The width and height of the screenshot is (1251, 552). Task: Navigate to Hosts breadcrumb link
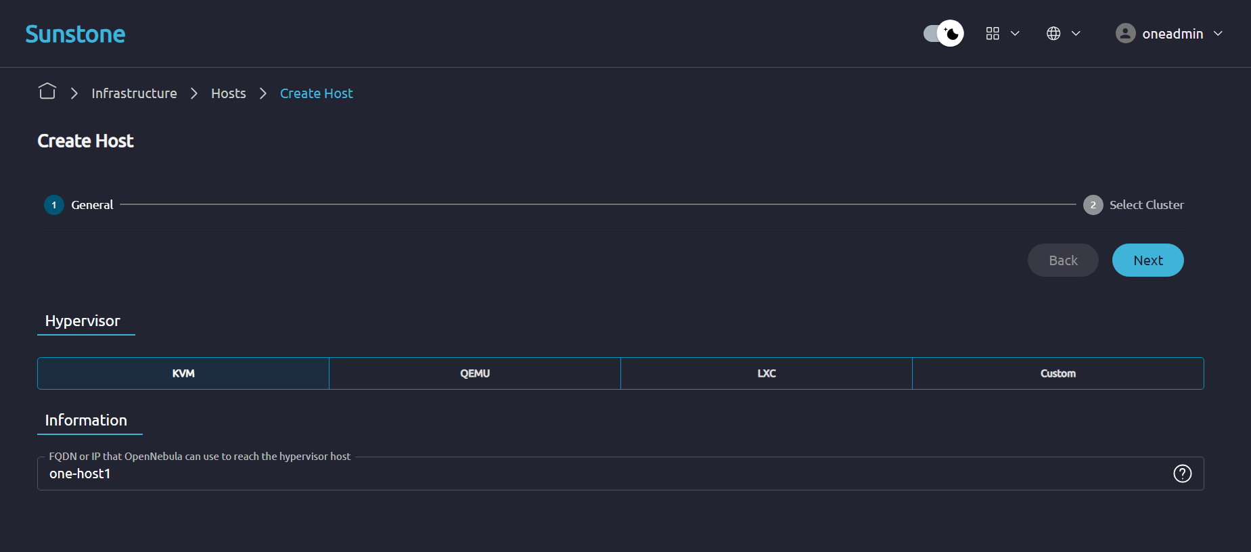point(228,93)
